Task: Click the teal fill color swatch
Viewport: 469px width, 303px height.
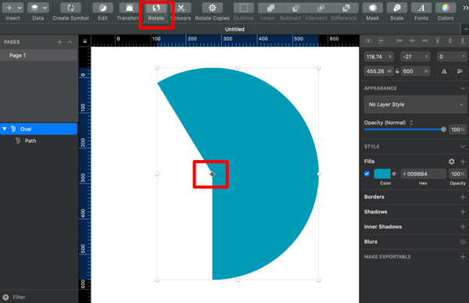Action: pos(382,173)
